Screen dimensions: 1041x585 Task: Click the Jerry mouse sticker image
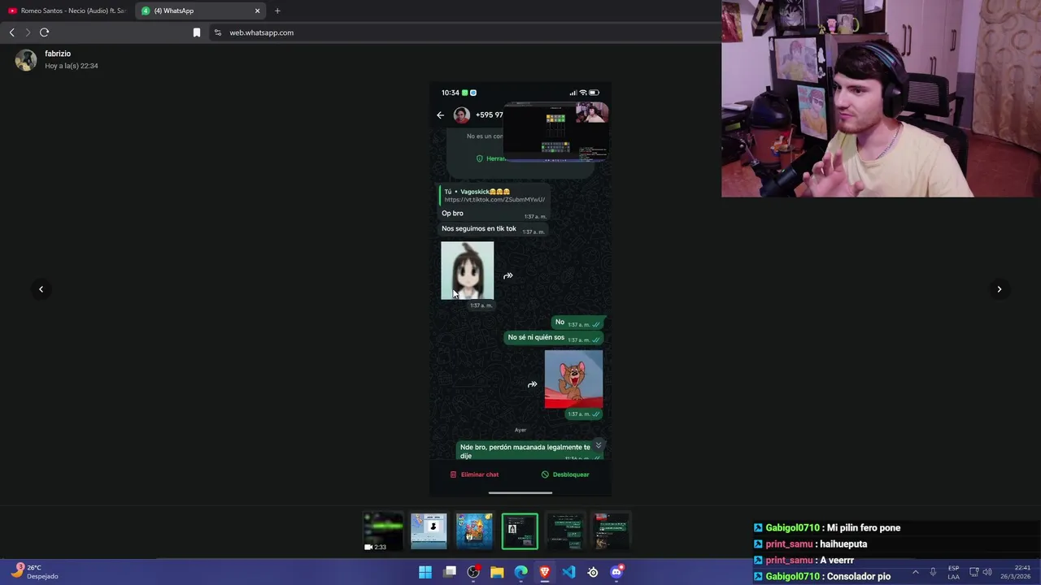coord(573,379)
